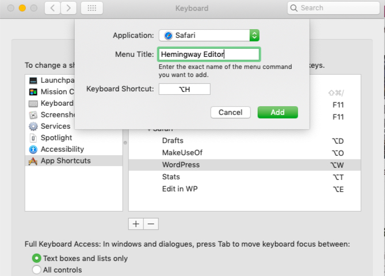Select the 'Edit in WP' shortcut row
The height and width of the screenshot is (276, 385).
245,189
